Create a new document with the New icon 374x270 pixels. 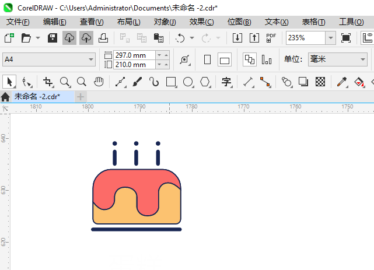pyautogui.click(x=9, y=38)
